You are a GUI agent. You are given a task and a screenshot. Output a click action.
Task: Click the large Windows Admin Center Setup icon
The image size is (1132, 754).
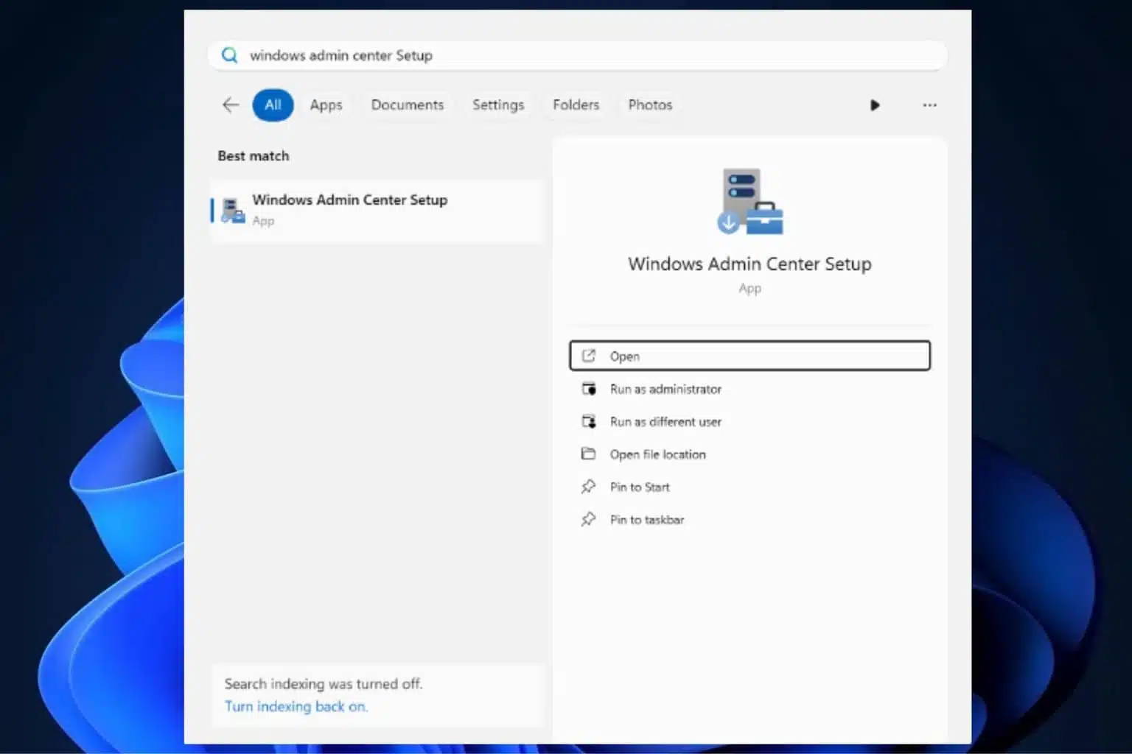point(750,202)
